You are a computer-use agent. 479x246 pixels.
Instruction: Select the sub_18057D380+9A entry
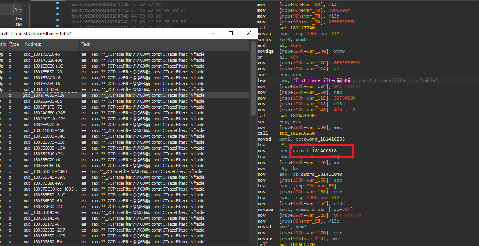point(125,183)
